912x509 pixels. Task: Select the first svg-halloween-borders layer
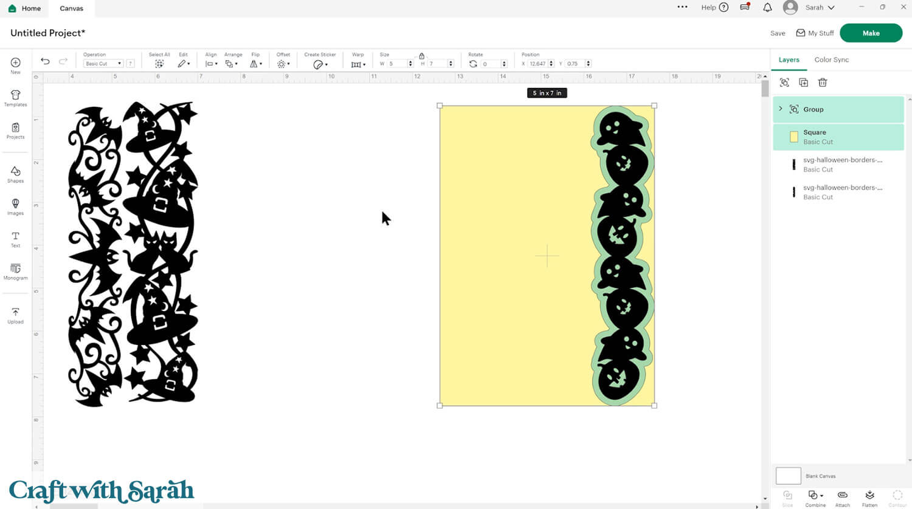point(838,165)
